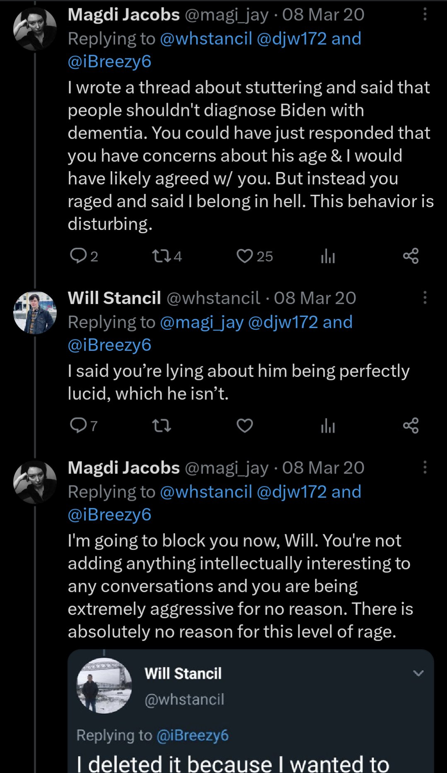The width and height of the screenshot is (447, 773).
Task: Open more options on Will Stancil's tweet
Action: tap(425, 297)
